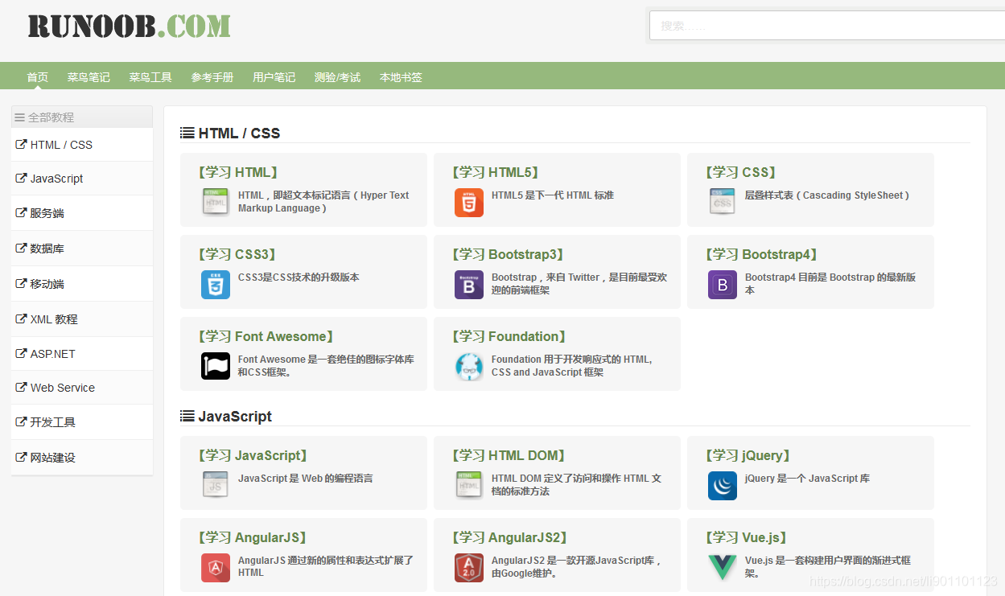1005x596 pixels.
Task: Click the Foundation yeti icon
Action: pyautogui.click(x=469, y=367)
